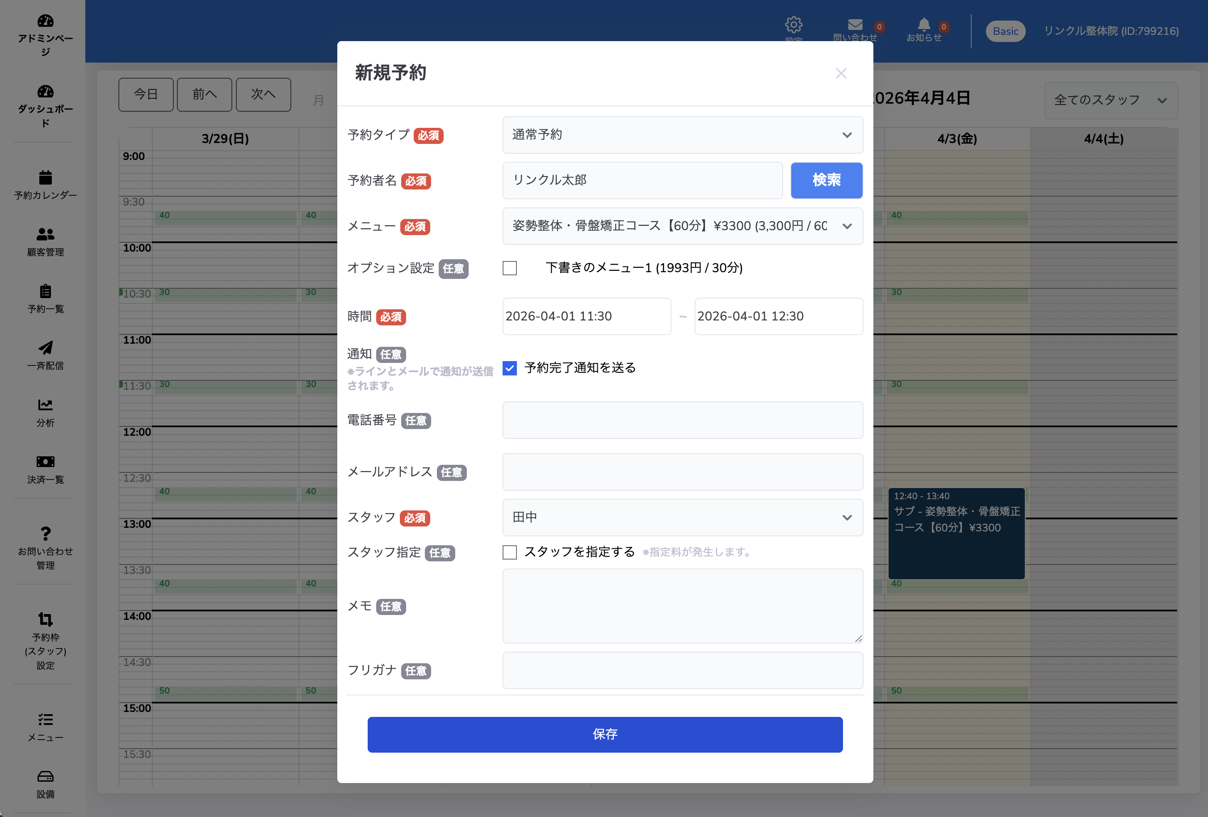The width and height of the screenshot is (1208, 817).
Task: Enable the 下書きのメニュー1 option checkbox
Action: 510,268
